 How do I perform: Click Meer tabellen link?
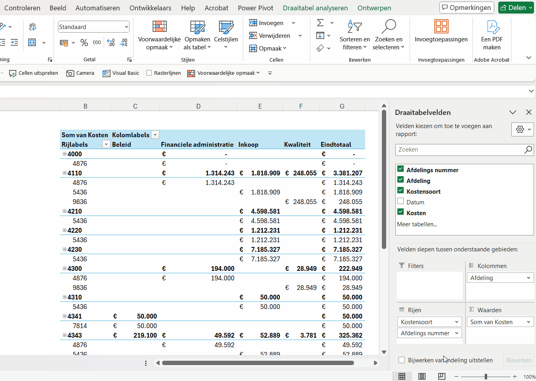(x=417, y=224)
